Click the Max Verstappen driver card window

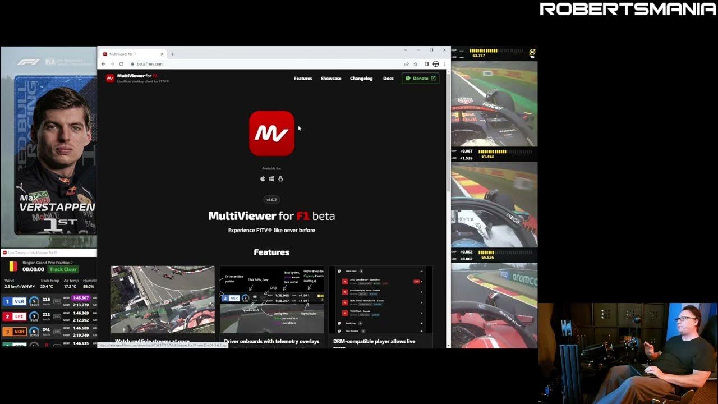49,148
